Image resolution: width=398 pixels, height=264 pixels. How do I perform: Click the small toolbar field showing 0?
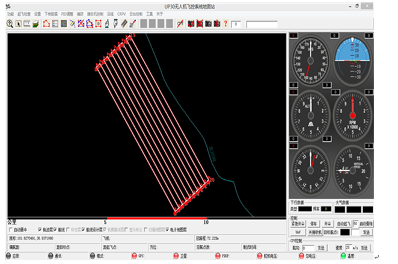point(236,24)
